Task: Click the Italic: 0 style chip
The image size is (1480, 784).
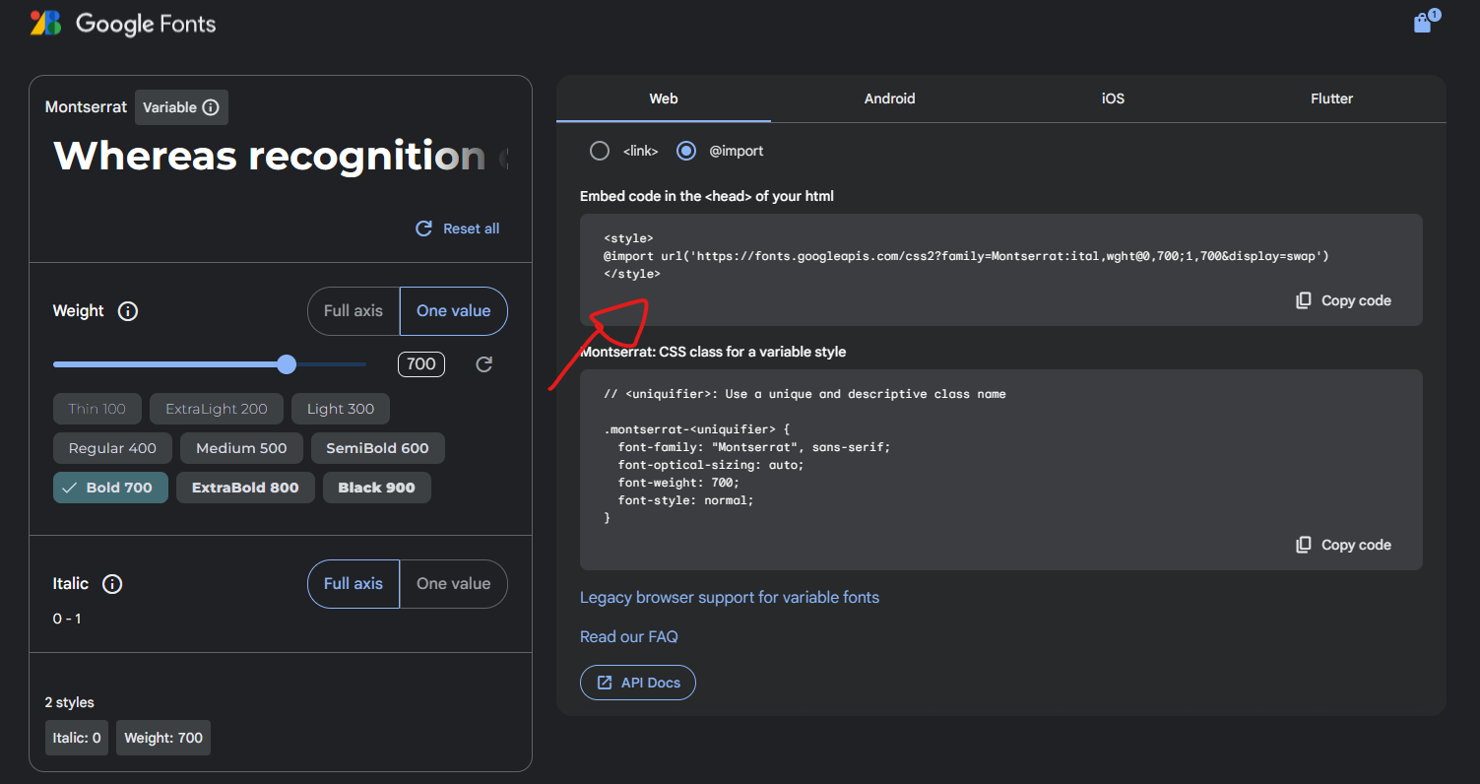Action: pyautogui.click(x=77, y=738)
